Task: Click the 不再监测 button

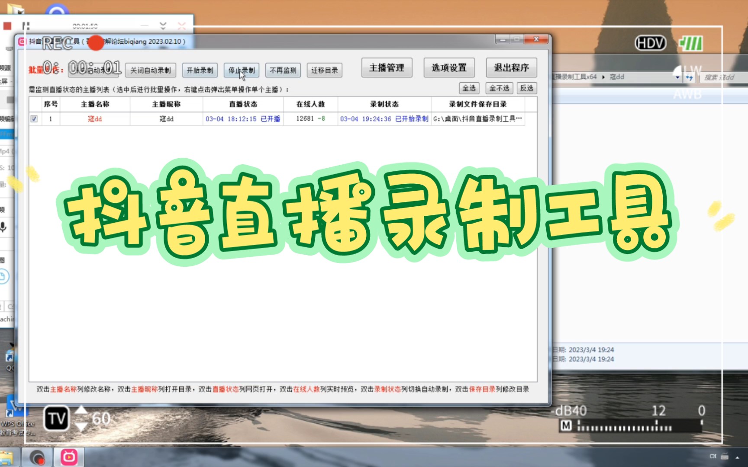Action: click(283, 70)
